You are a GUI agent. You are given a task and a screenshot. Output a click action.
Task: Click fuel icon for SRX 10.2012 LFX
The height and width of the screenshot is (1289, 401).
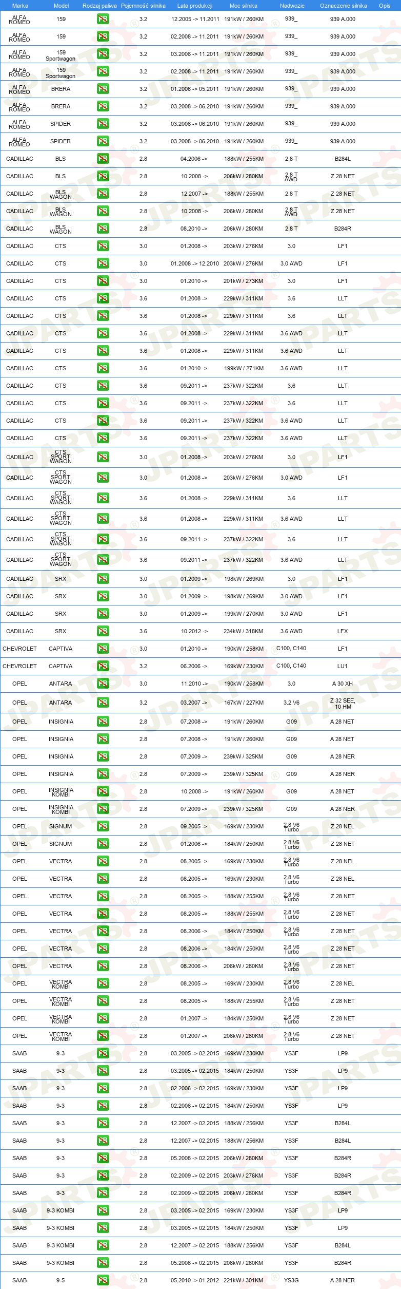(103, 631)
